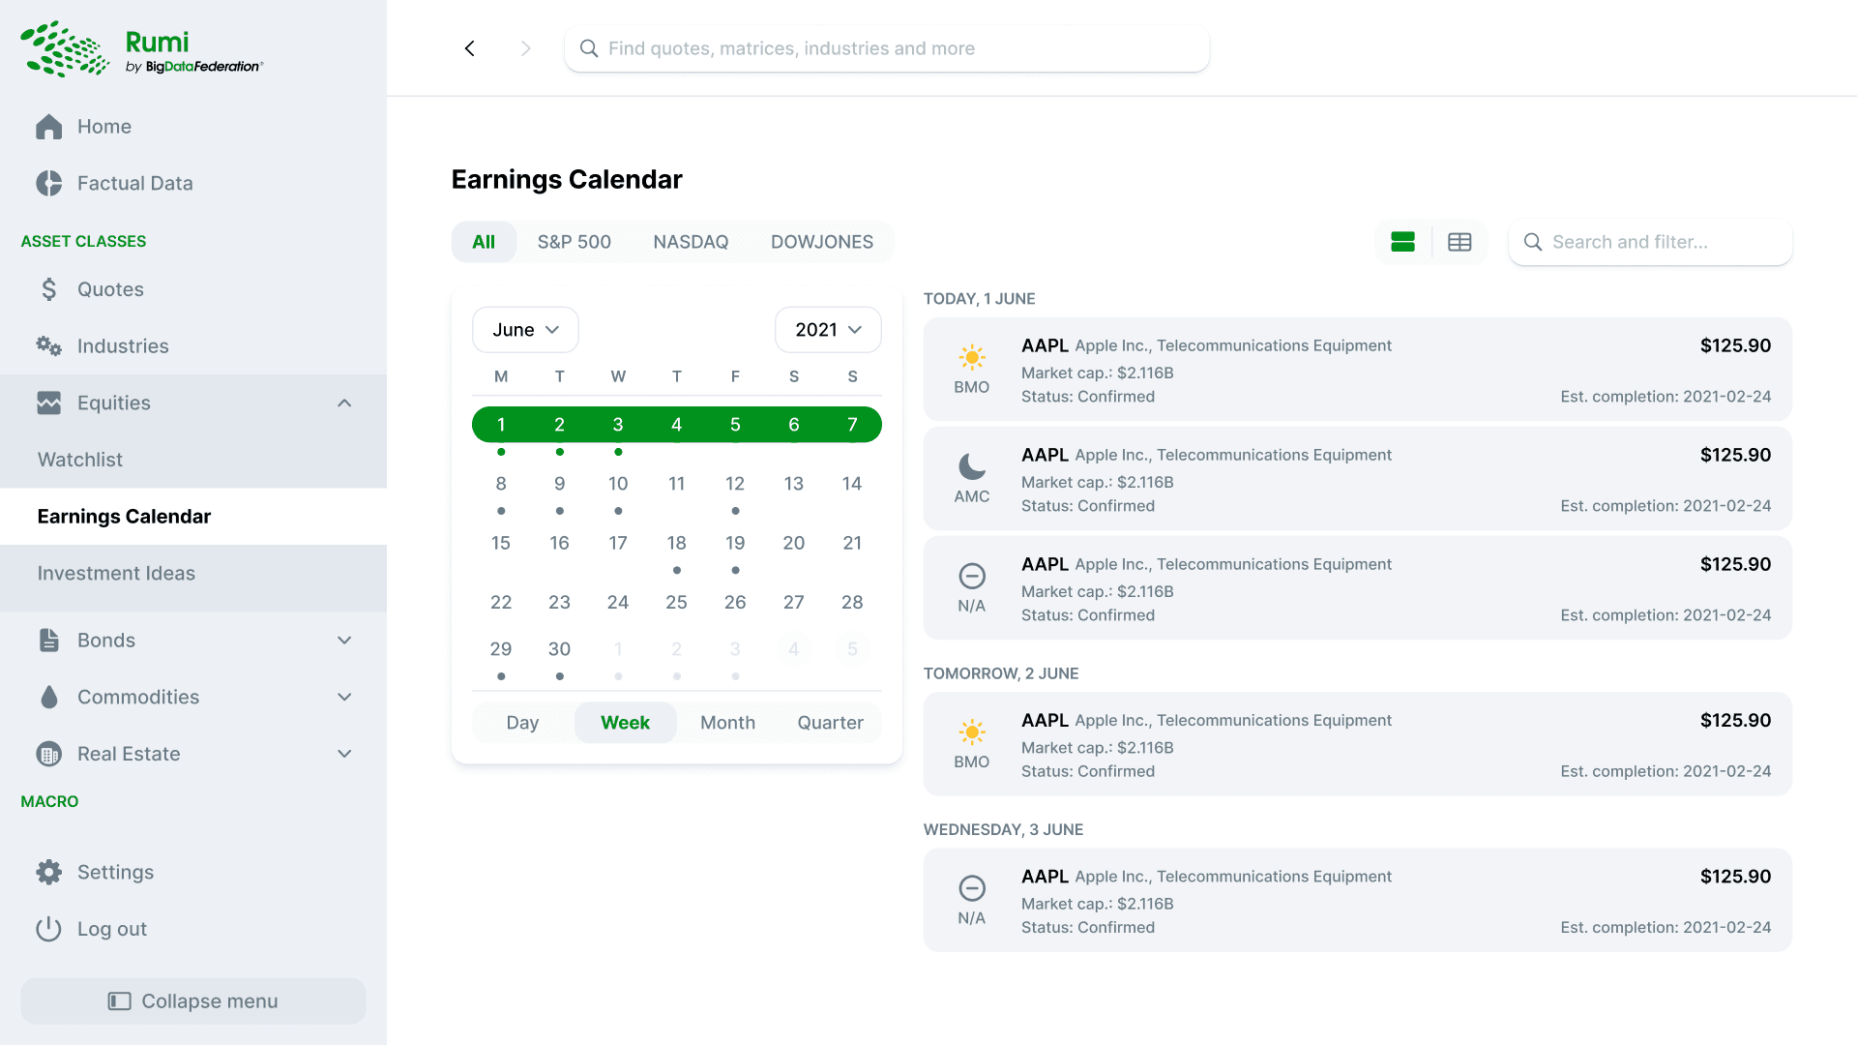Click the collapse menu panel icon

coord(120,1001)
